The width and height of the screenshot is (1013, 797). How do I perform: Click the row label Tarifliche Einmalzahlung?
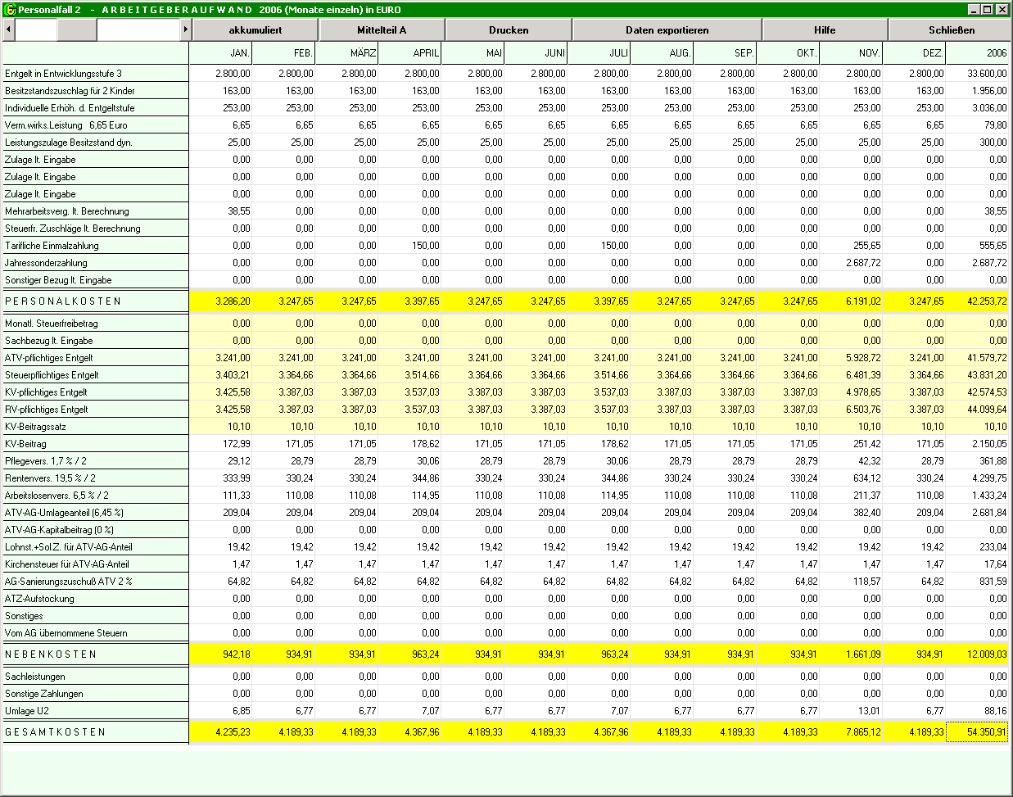[96, 246]
